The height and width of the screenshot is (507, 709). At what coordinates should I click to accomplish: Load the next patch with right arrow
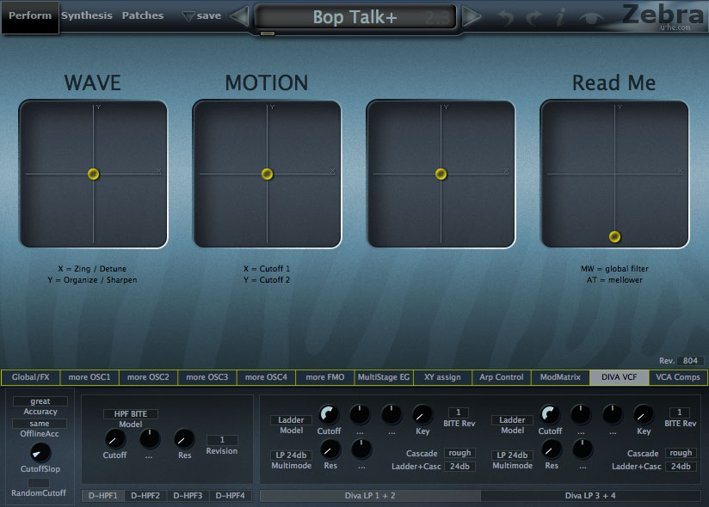472,16
